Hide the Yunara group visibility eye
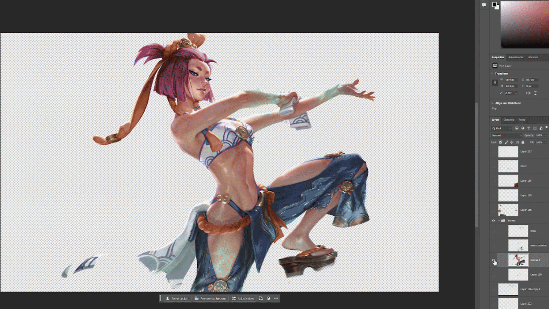 (493, 220)
